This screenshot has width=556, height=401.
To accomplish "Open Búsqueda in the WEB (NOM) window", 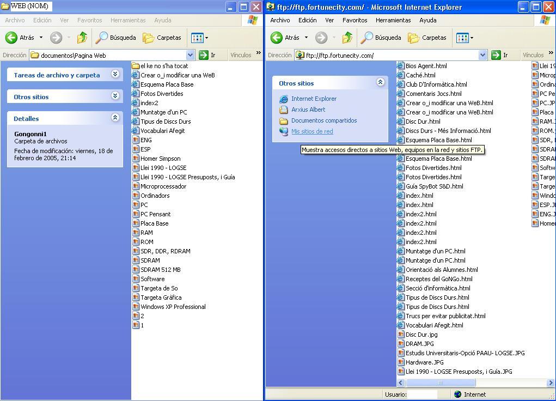I will [116, 37].
